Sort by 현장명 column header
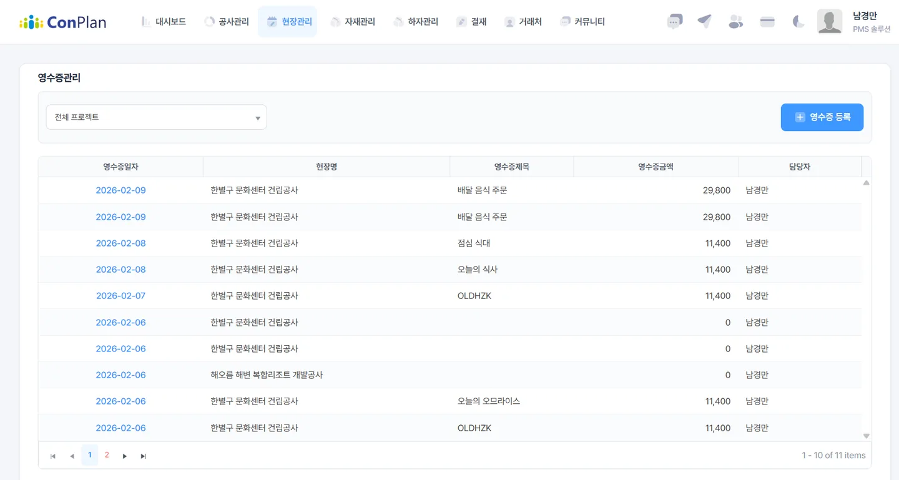The width and height of the screenshot is (899, 480). [327, 167]
